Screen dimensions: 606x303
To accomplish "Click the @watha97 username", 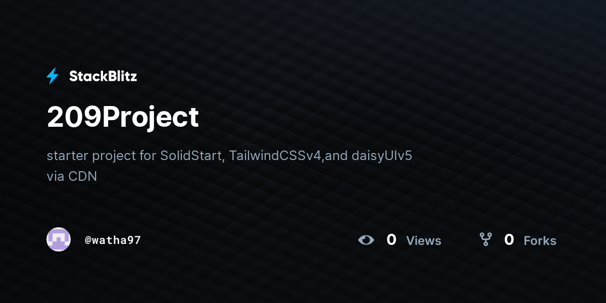I will [x=113, y=240].
